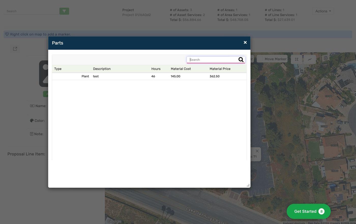Click the Lake Jennings Park road label
Screen dimensions: 356x224
[x=206, y=216]
